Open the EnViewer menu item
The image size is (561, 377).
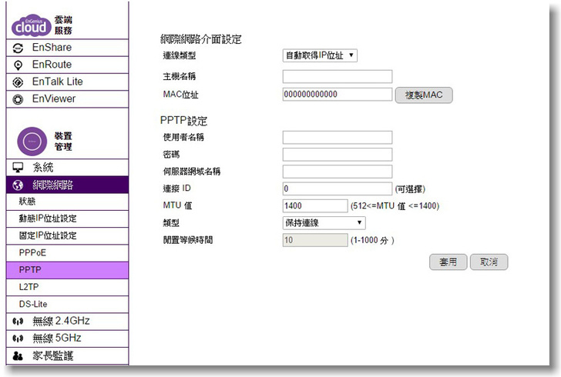coord(67,99)
